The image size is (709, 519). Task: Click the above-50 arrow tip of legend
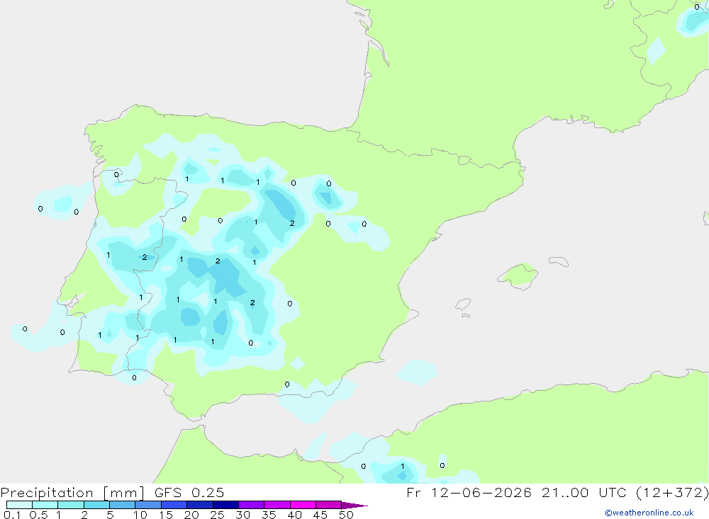pos(354,505)
